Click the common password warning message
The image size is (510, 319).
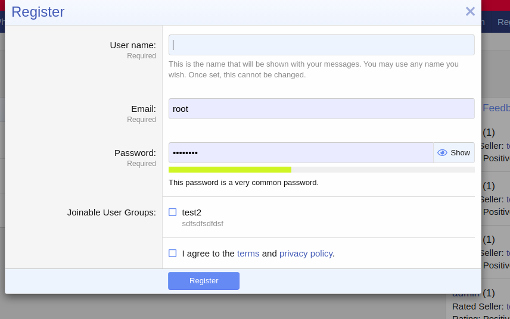[243, 182]
